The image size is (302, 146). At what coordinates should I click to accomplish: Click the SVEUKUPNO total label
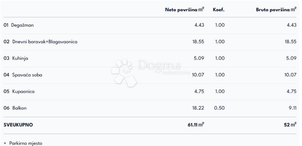(x=18, y=125)
